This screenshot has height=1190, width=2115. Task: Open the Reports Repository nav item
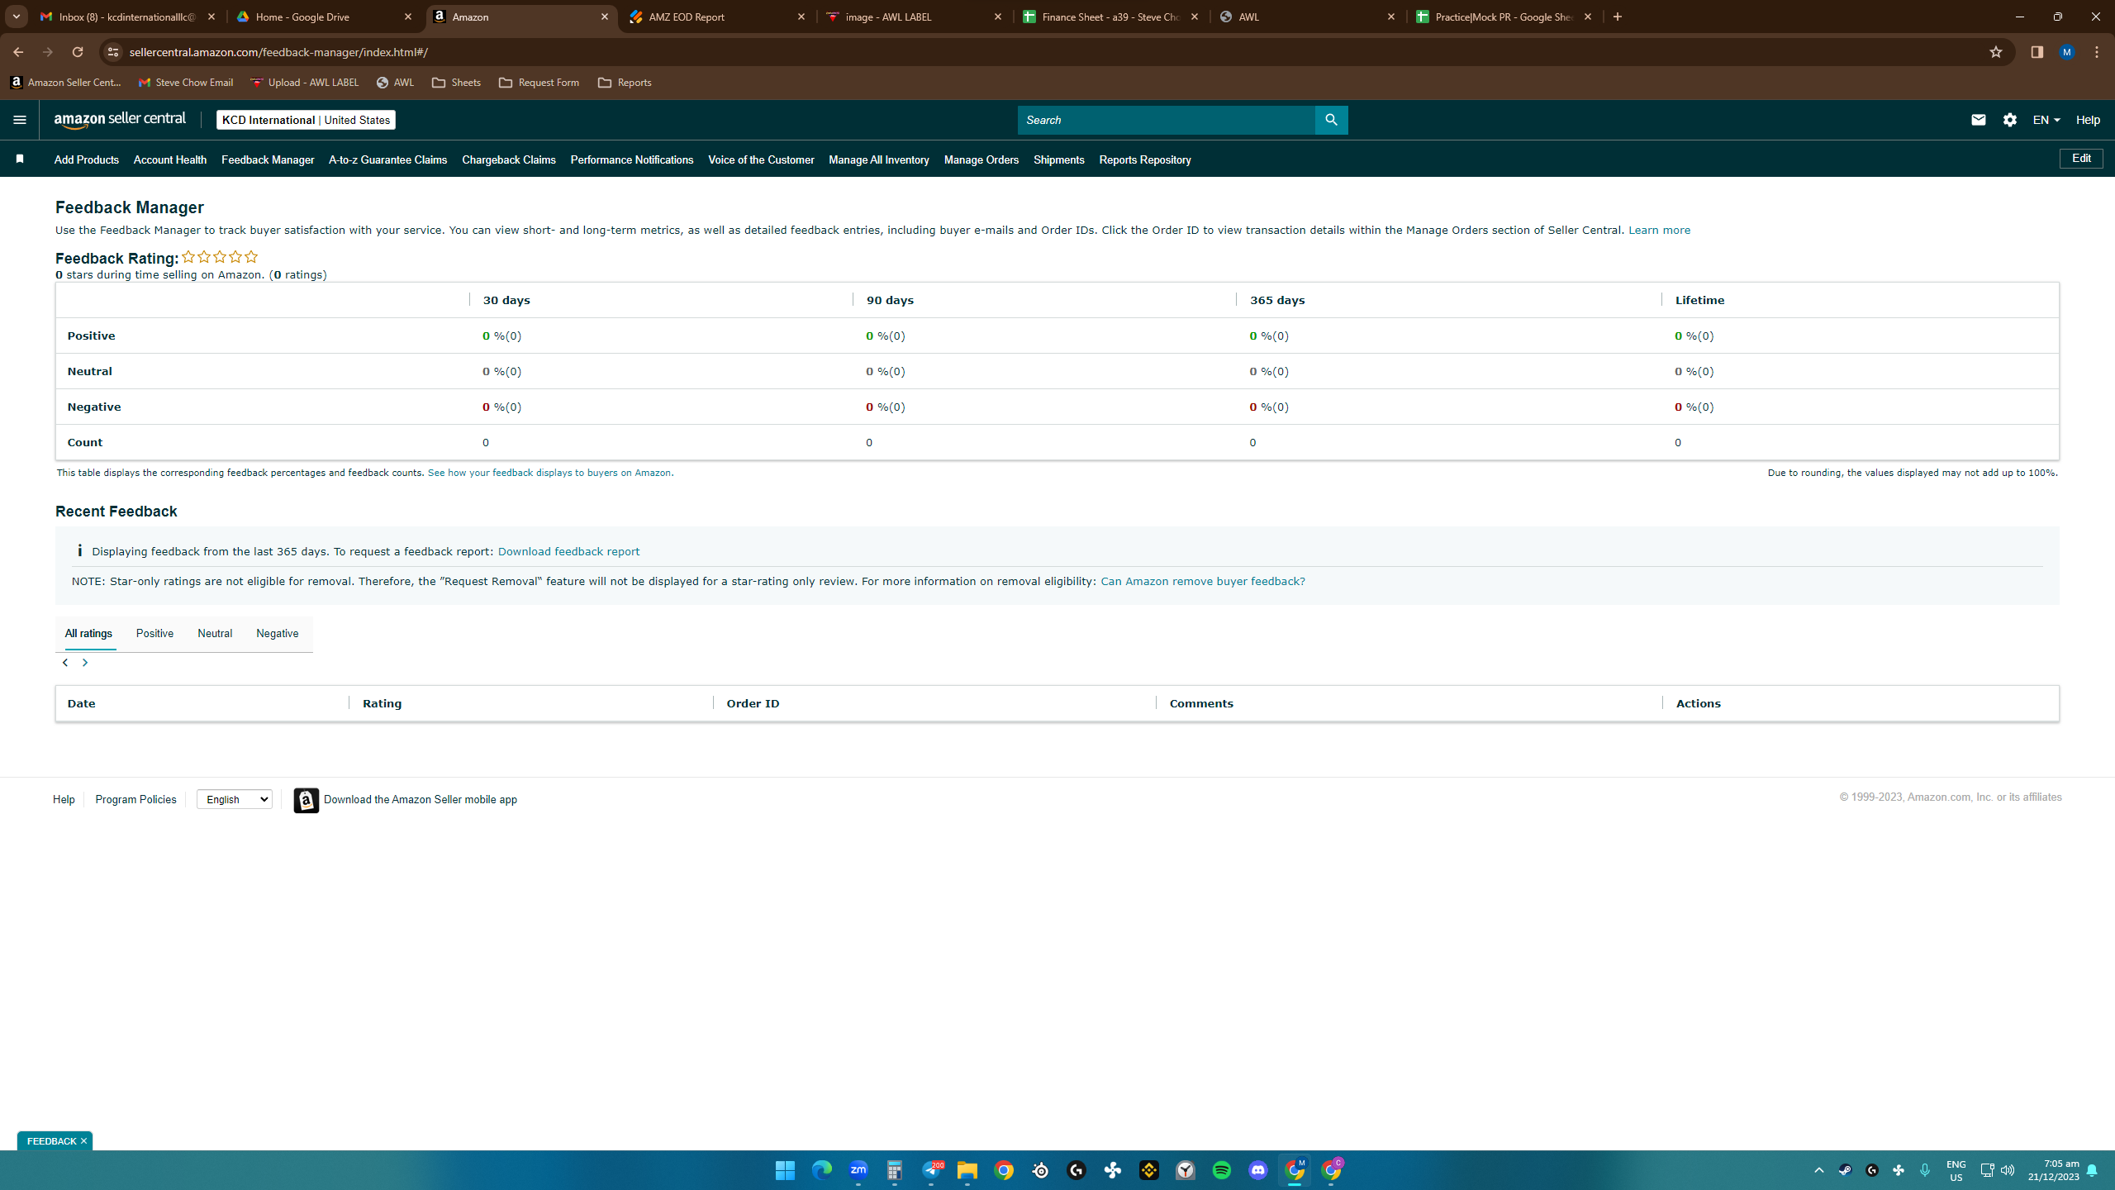tap(1145, 160)
